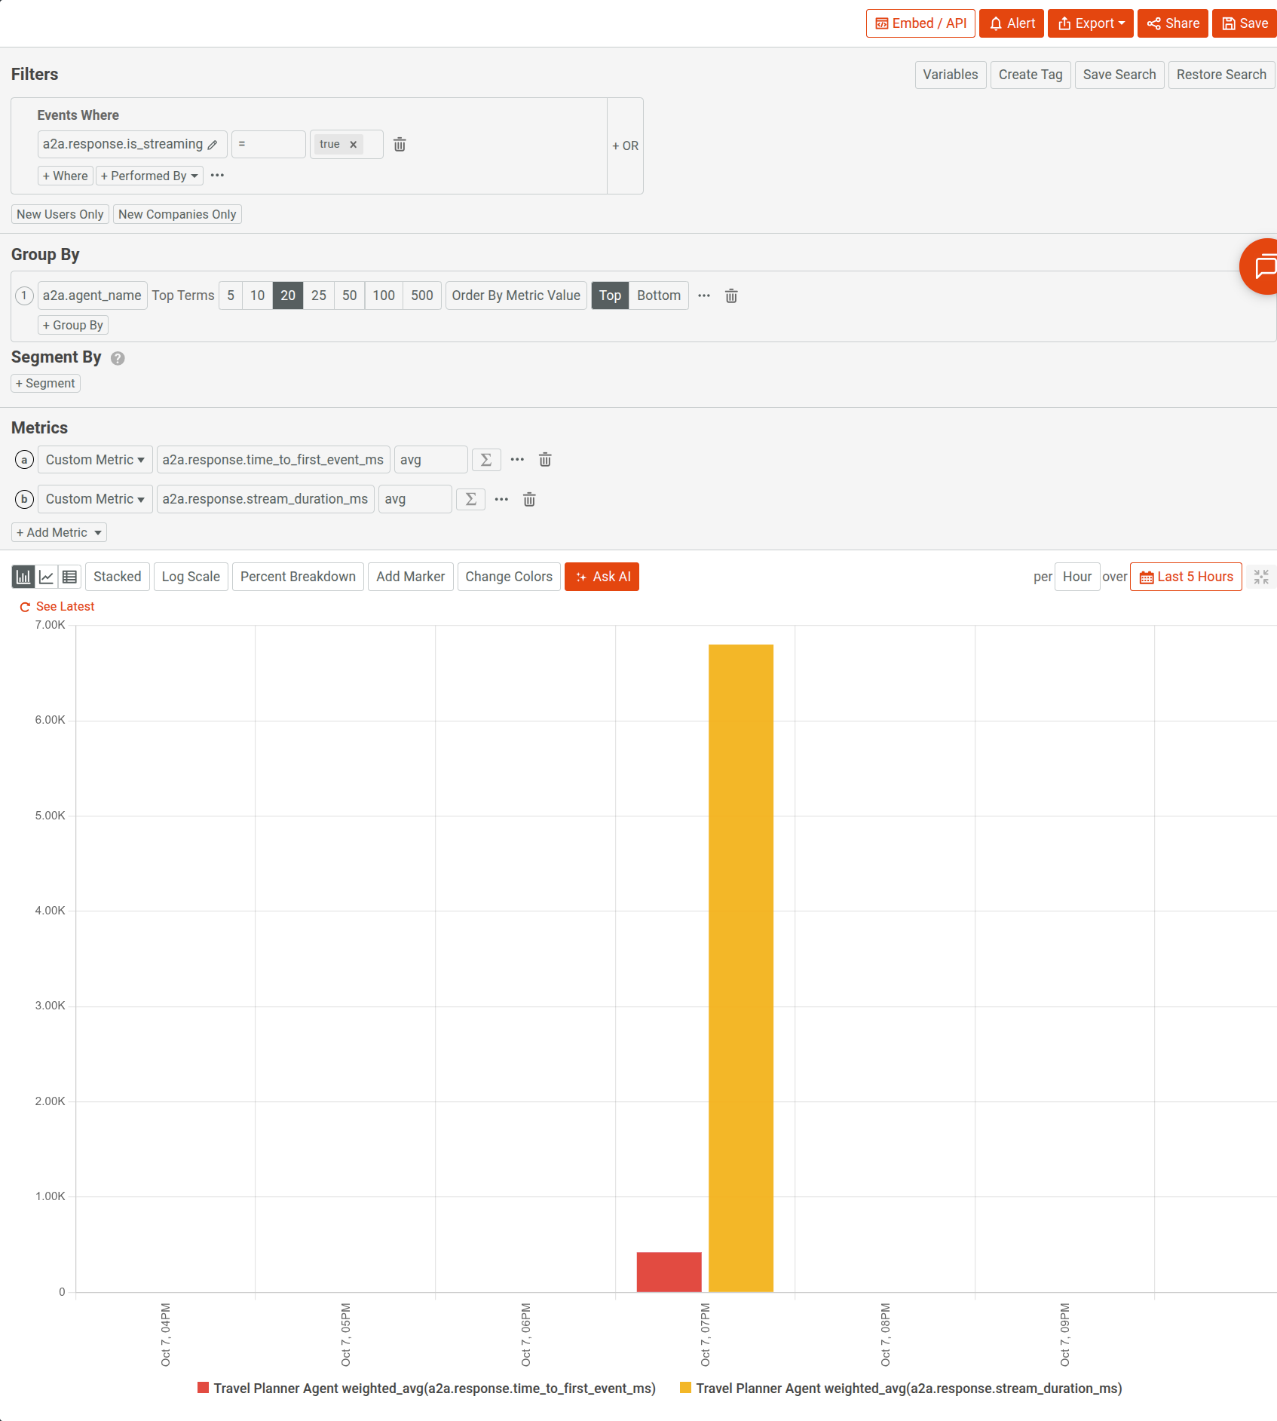This screenshot has height=1421, width=1277.
Task: Select Top ordering
Action: click(x=610, y=296)
